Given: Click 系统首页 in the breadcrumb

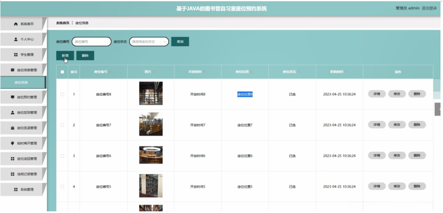Looking at the screenshot, I should 63,23.
